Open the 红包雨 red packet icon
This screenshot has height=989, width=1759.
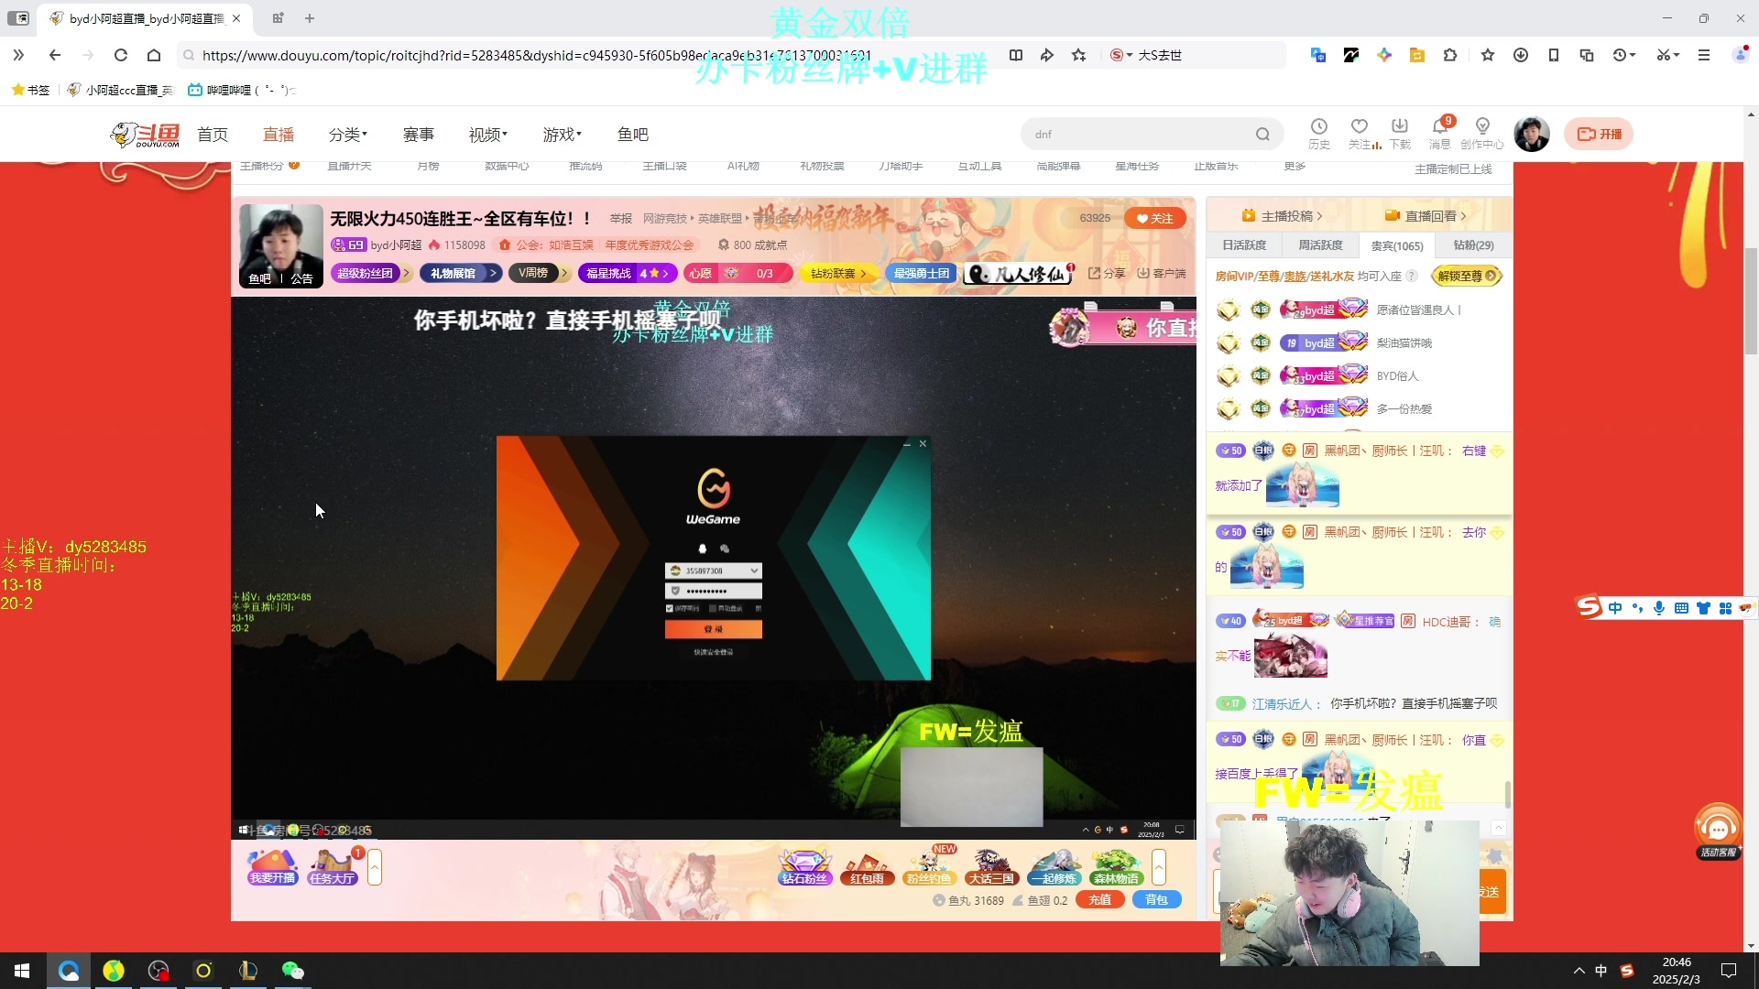pos(867,866)
